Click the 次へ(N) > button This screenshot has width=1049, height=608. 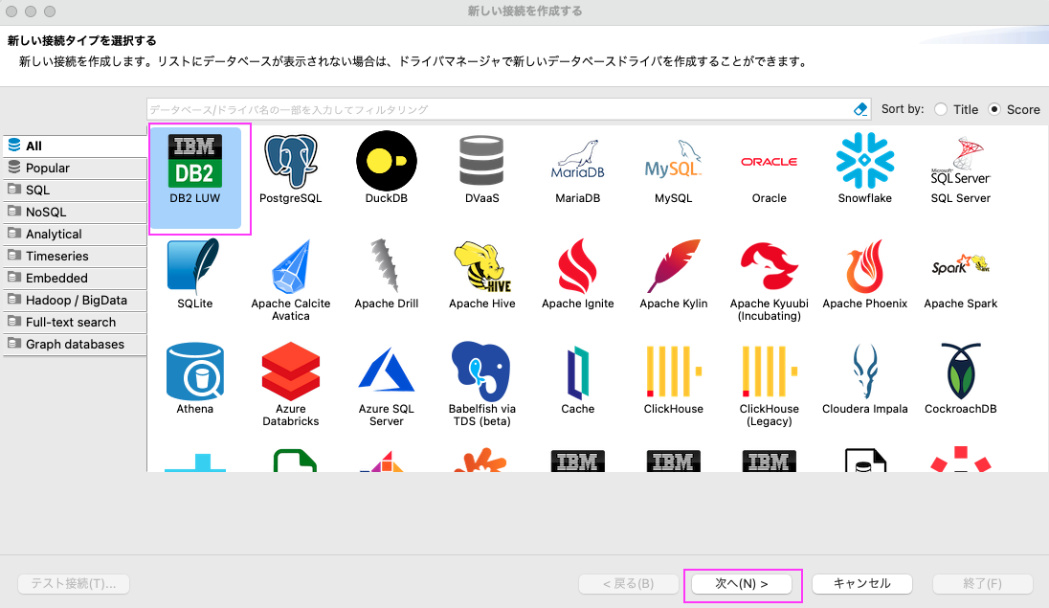[x=742, y=584]
